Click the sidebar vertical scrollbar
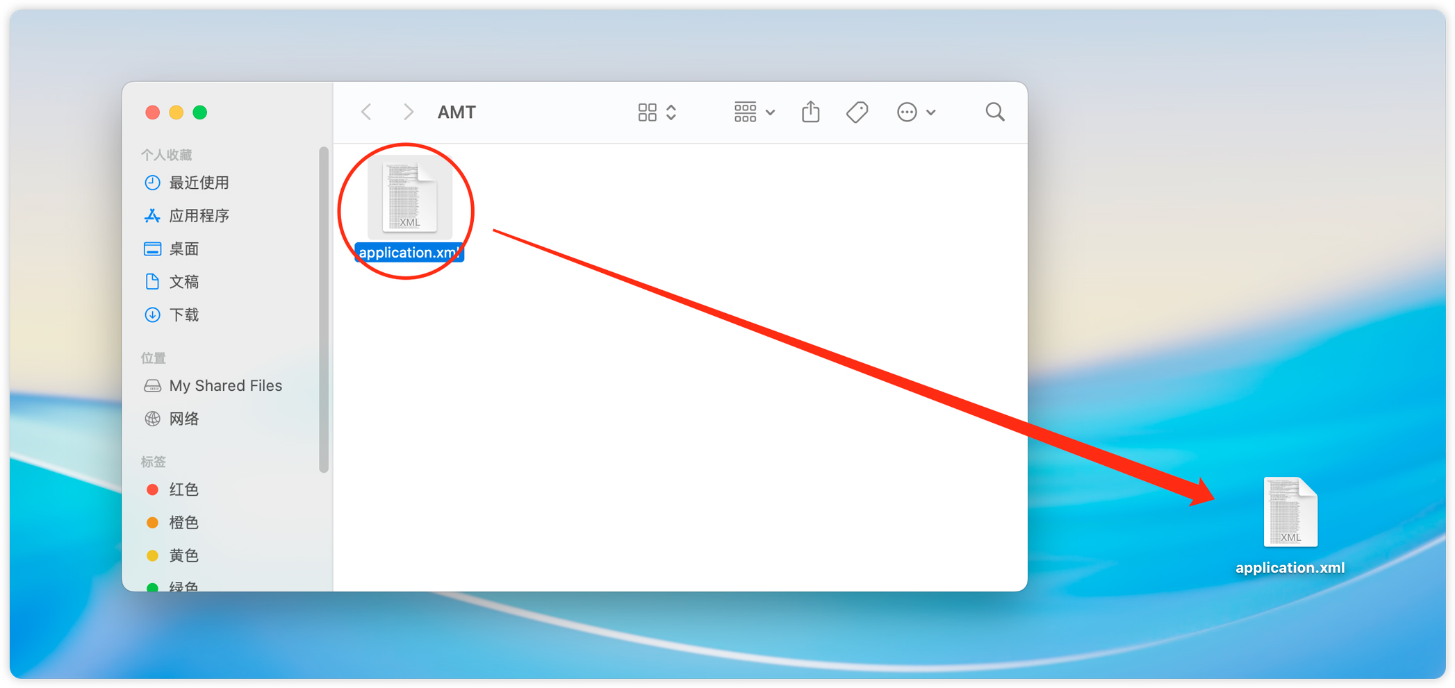Image resolution: width=1455 pixels, height=688 pixels. pyautogui.click(x=323, y=309)
